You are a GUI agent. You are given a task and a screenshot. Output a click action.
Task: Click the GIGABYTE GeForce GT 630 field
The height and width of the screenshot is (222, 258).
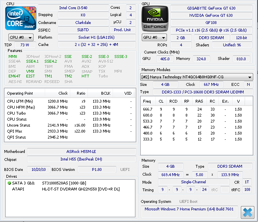pyautogui.click(x=211, y=8)
